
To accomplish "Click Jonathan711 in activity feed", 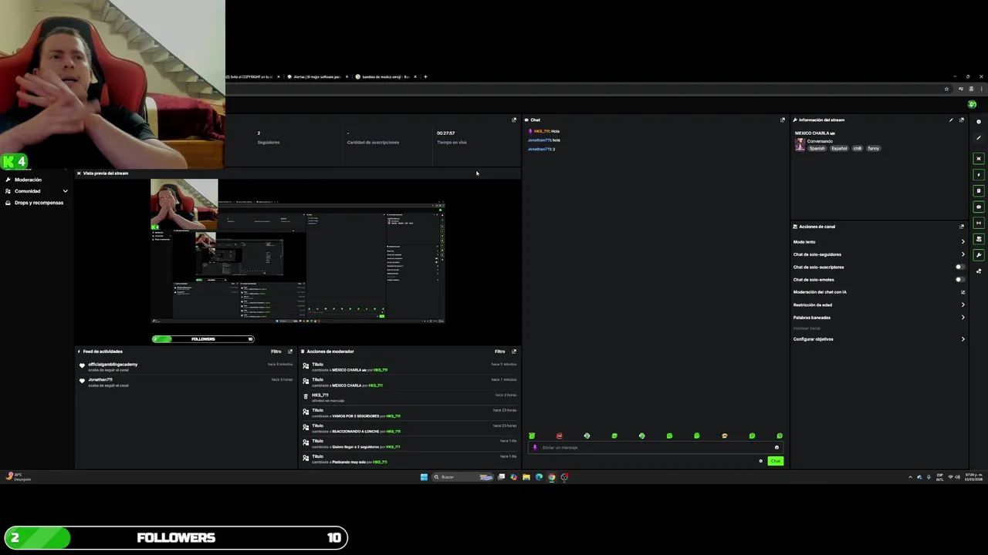I will [x=100, y=380].
